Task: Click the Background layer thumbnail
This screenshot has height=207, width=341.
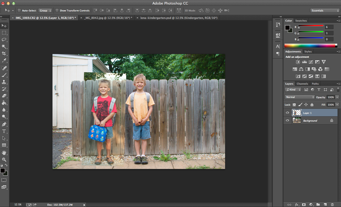Action: 297,121
